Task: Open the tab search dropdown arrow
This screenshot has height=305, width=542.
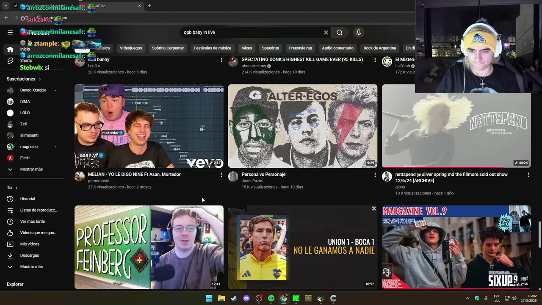Action: pyautogui.click(x=6, y=6)
